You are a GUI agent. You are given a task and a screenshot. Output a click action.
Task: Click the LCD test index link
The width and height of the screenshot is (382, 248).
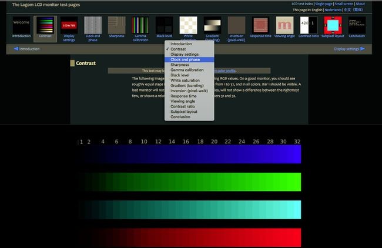pyautogui.click(x=304, y=4)
